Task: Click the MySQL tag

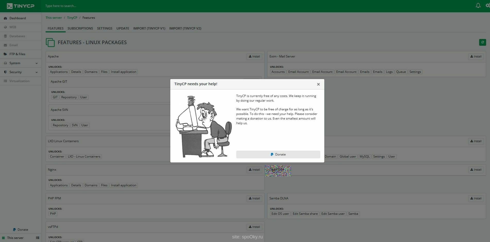Action: tap(365, 157)
